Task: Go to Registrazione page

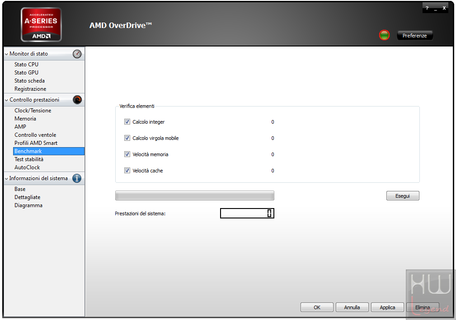Action: (30, 89)
